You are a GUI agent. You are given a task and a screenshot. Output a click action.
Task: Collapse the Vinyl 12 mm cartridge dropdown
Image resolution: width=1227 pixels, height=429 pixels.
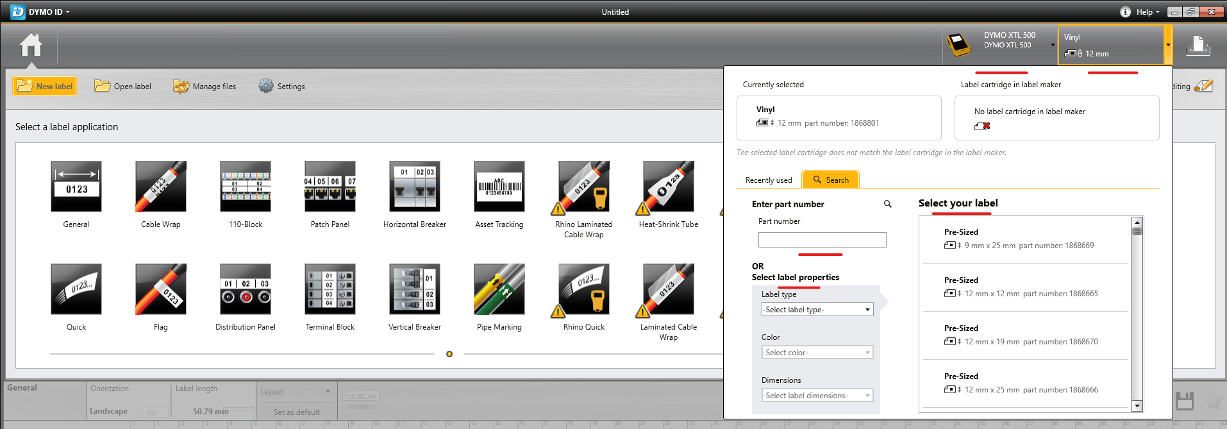pyautogui.click(x=1168, y=45)
